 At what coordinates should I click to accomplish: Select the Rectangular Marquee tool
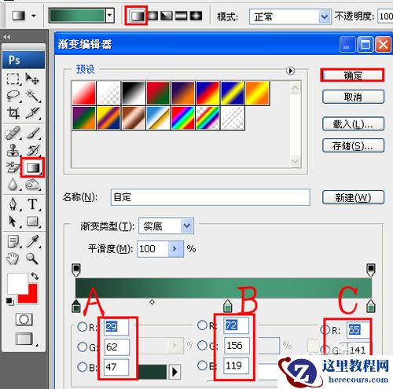tap(13, 79)
